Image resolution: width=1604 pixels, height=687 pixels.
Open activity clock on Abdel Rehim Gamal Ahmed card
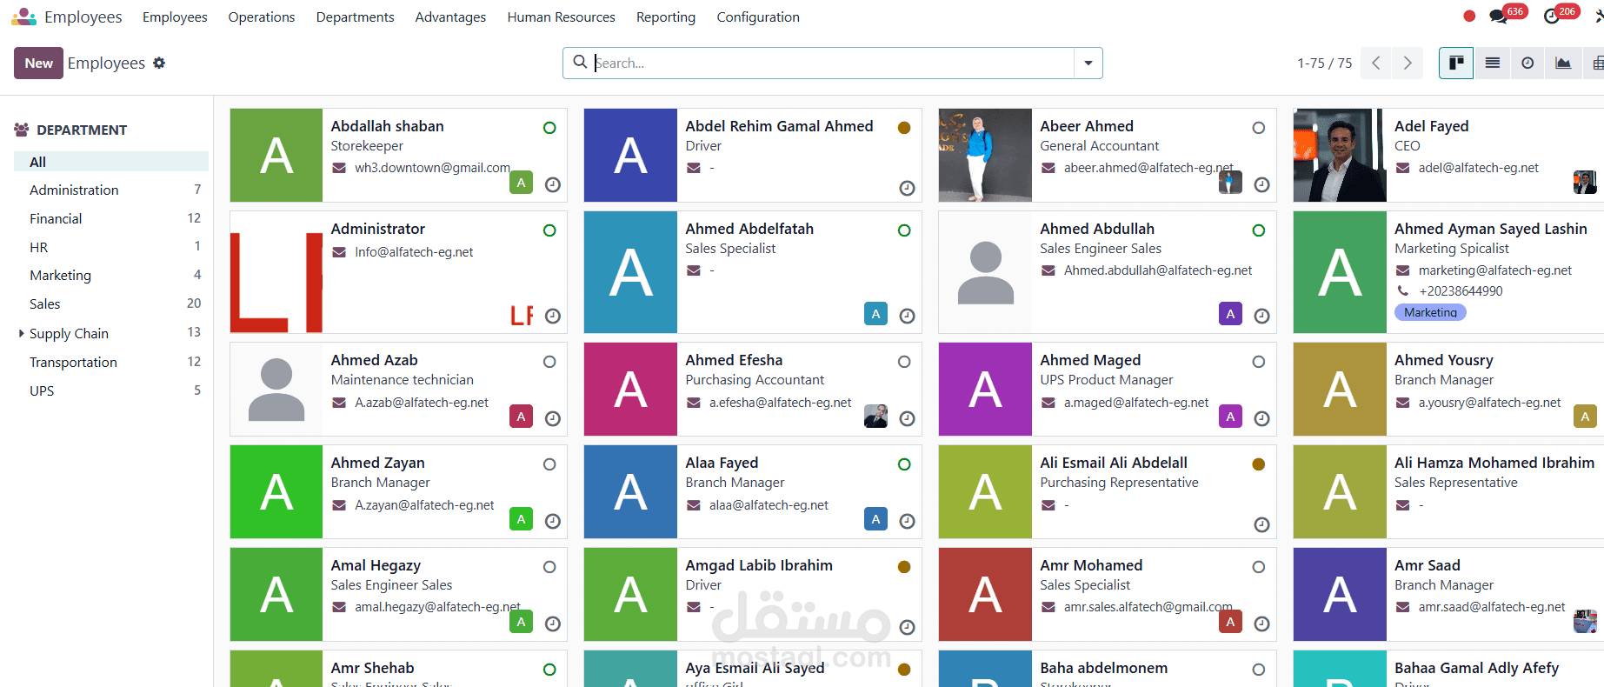pyautogui.click(x=908, y=188)
